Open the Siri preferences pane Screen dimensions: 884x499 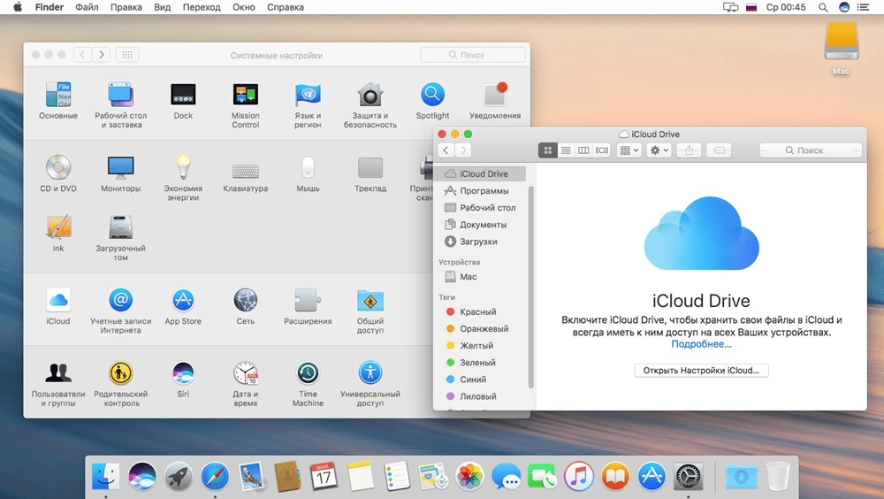(183, 379)
